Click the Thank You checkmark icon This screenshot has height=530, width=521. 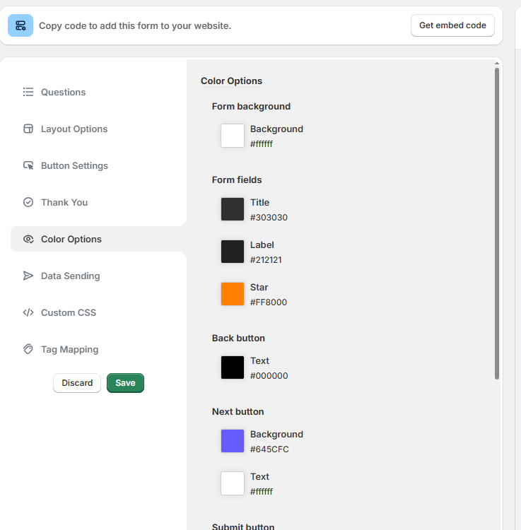[x=28, y=202]
